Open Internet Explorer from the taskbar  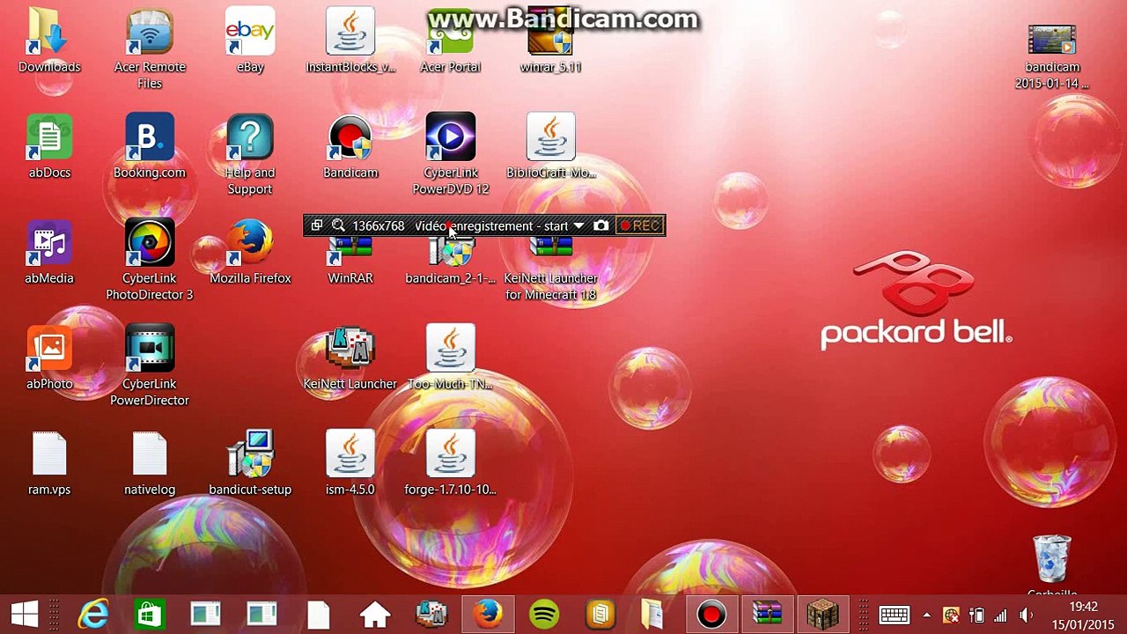point(93,615)
